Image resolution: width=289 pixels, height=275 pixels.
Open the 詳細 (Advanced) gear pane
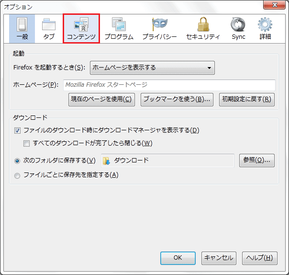265,29
